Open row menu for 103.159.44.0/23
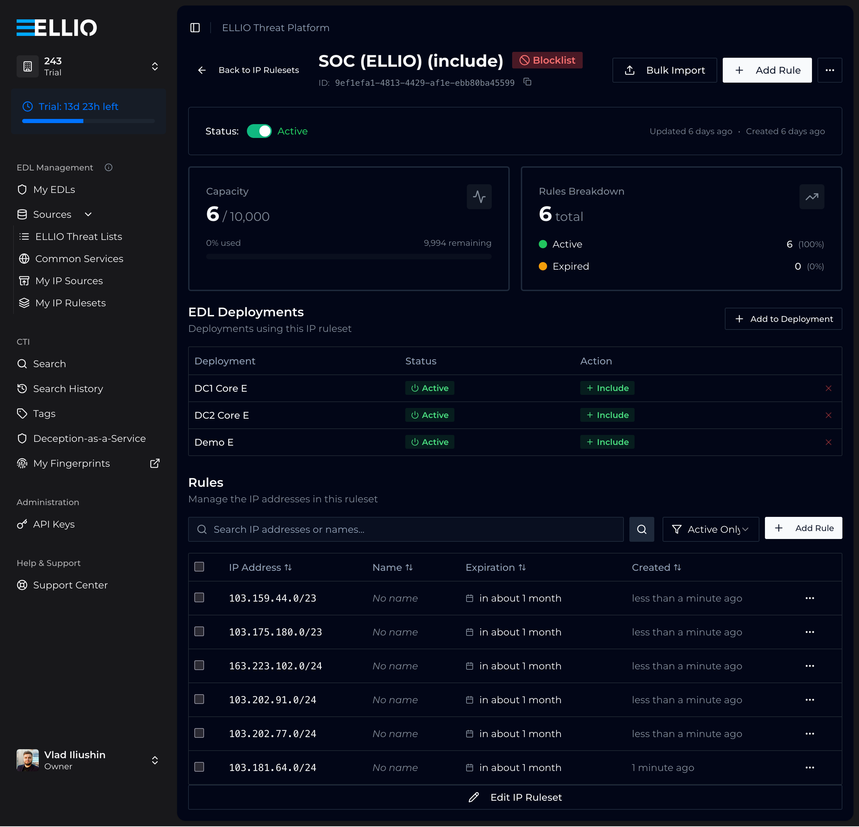The width and height of the screenshot is (859, 827). pyautogui.click(x=810, y=598)
